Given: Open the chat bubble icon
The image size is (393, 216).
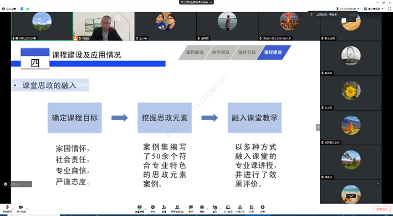Looking at the screenshot, I should (x=191, y=208).
